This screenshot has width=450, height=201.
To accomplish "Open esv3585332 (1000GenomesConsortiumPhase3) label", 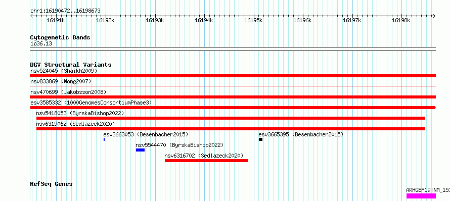I will [91, 103].
